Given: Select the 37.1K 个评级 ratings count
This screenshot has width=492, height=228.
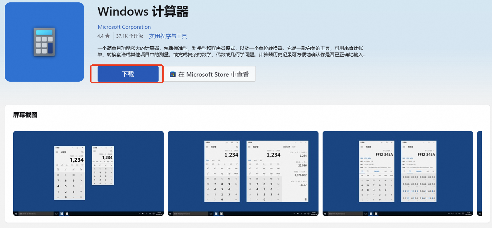Looking at the screenshot, I should point(130,36).
